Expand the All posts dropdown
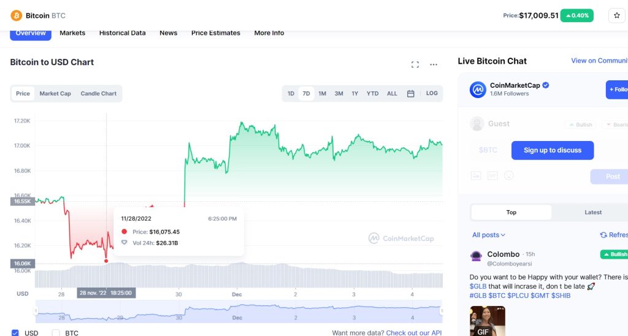The image size is (628, 336). (x=489, y=235)
